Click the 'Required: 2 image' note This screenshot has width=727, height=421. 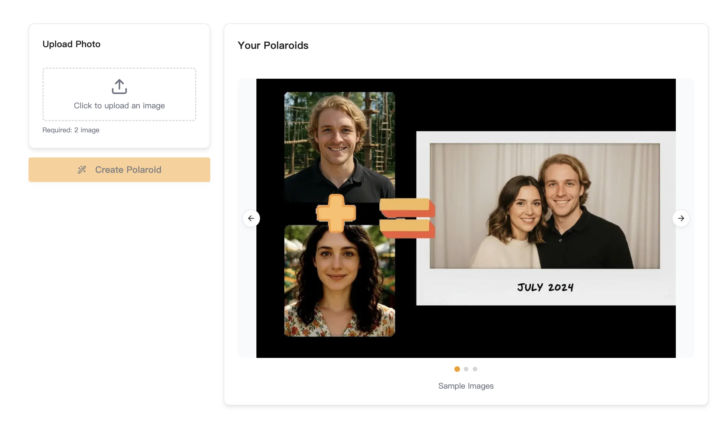(x=71, y=130)
